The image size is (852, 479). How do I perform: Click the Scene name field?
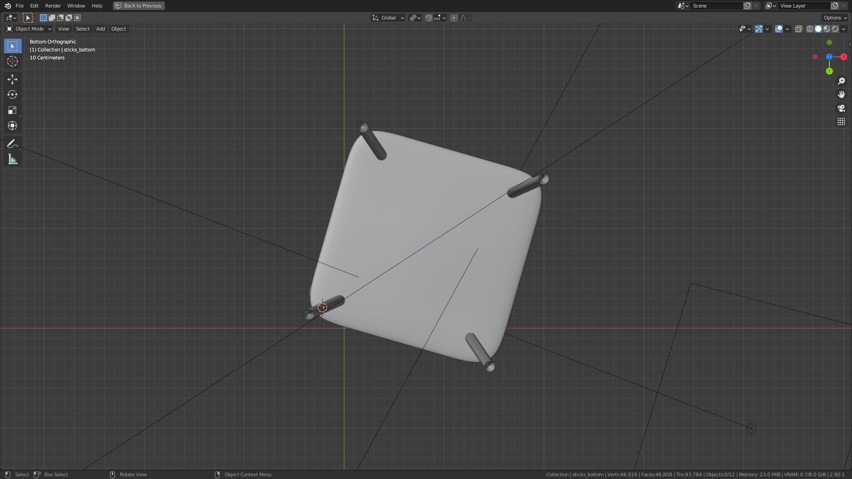click(716, 6)
